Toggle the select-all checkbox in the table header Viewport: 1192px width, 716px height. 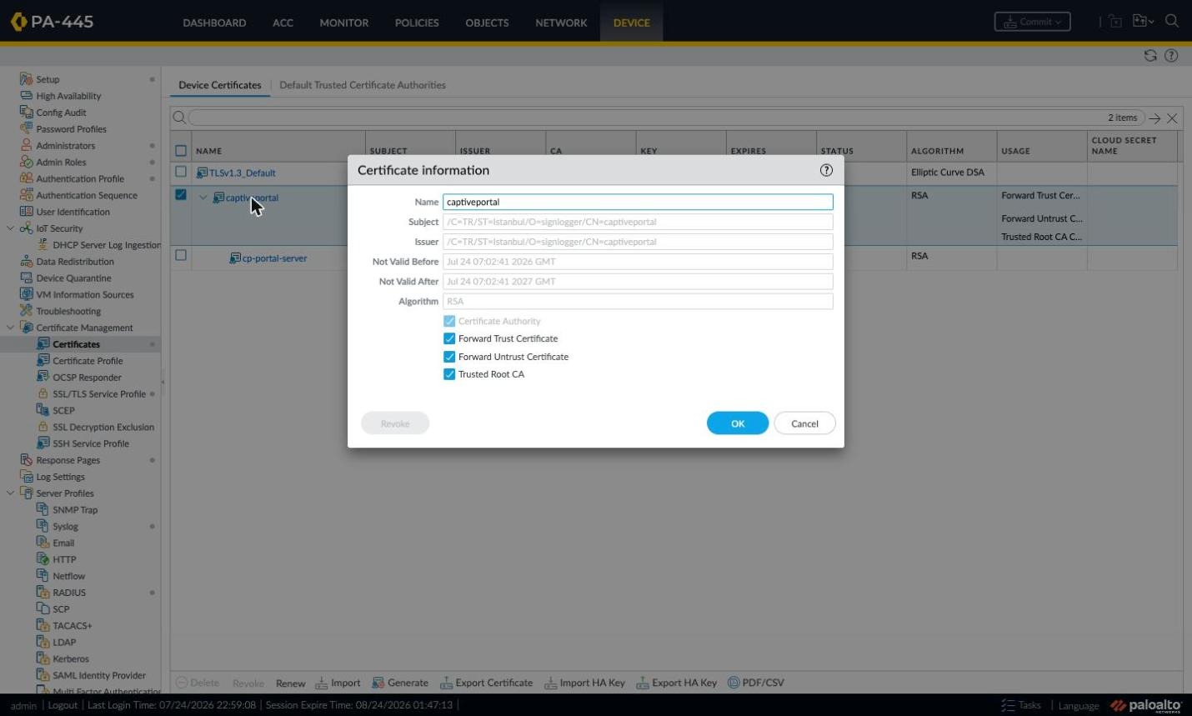point(181,151)
